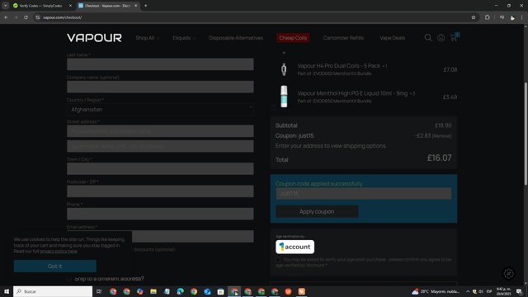Open the Microsoft Store taskbar icon
The image size is (528, 297).
pos(220,291)
